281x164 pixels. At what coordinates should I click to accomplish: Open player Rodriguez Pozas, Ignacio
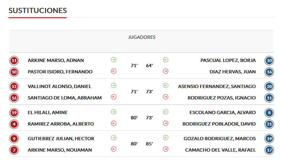pos(222,98)
